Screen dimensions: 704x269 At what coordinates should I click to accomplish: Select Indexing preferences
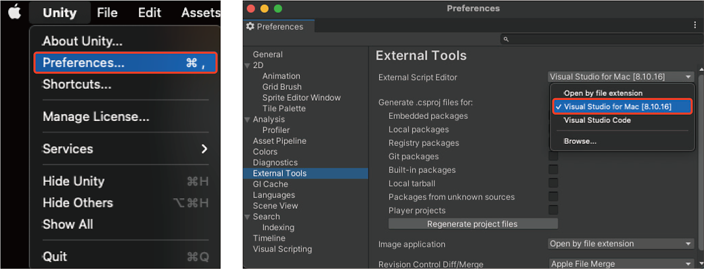[x=278, y=227]
